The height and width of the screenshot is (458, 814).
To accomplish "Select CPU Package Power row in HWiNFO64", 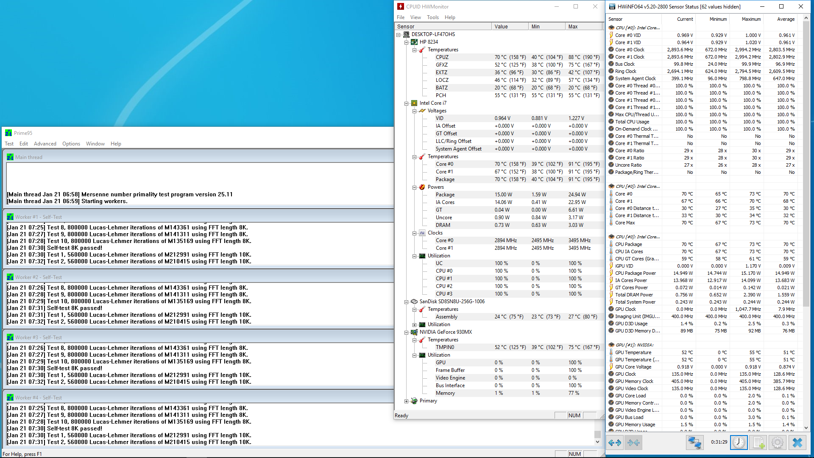I will click(x=702, y=273).
